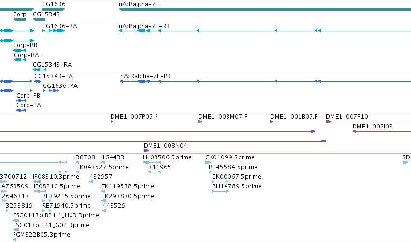Select the Corp gene feature
The image size is (411, 242).
[19, 19]
